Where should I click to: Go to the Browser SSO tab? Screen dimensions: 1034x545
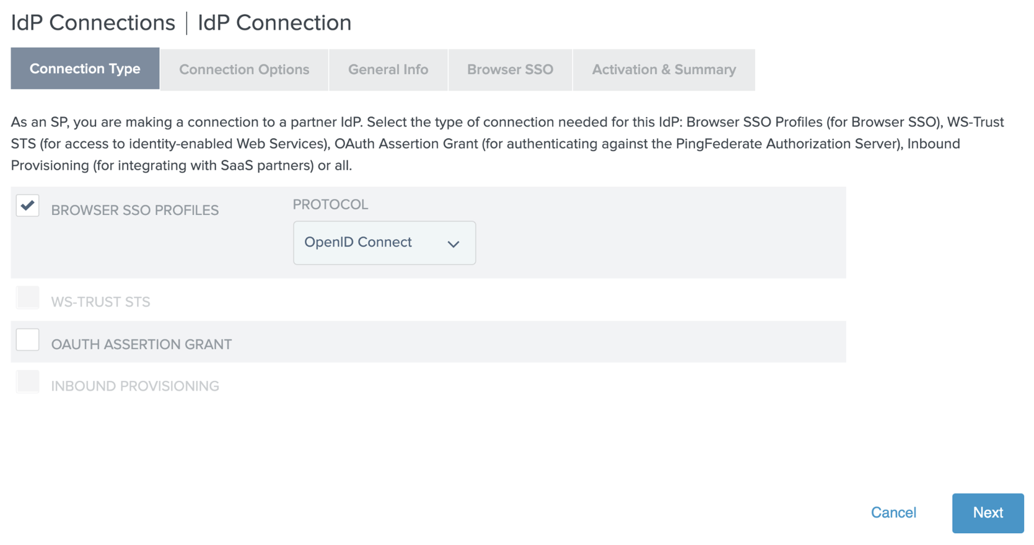510,69
